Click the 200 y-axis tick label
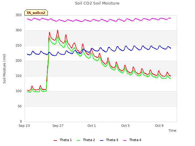Viewport: 195px width, 146px height. click(x=19, y=61)
